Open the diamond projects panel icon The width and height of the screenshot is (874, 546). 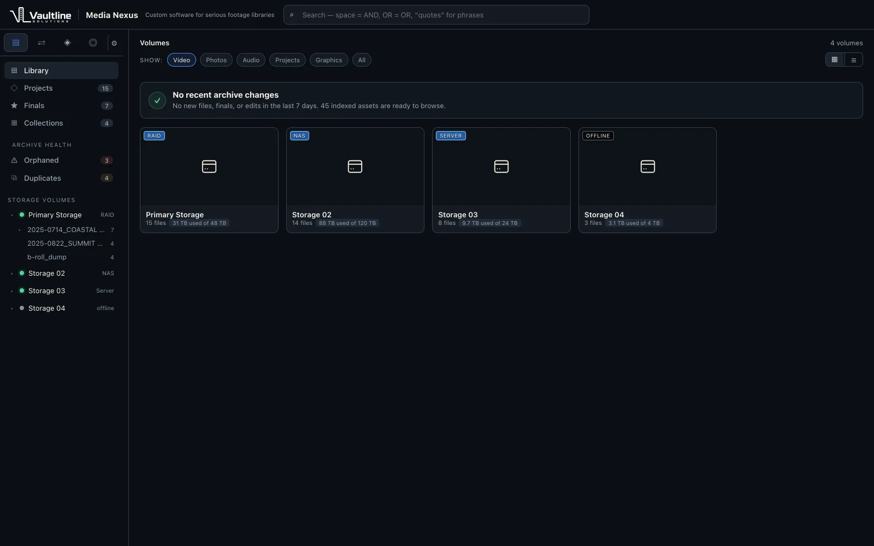click(67, 43)
